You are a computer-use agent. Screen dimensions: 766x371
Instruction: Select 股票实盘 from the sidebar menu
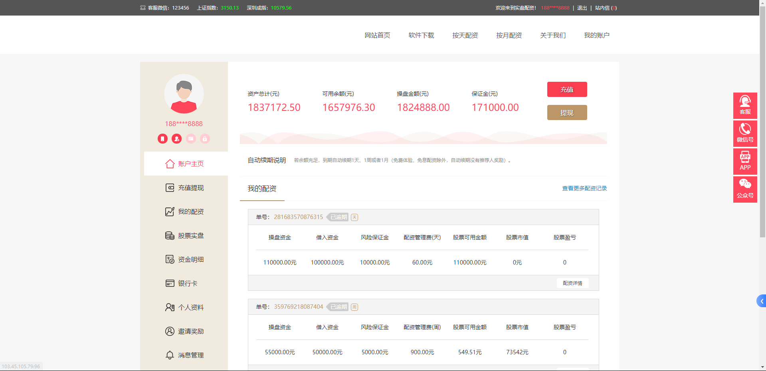[185, 236]
